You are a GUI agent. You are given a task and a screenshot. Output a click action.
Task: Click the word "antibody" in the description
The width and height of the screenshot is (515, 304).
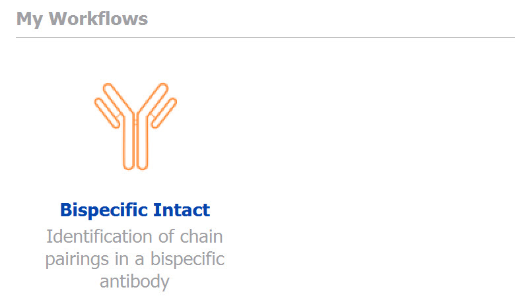(x=135, y=282)
